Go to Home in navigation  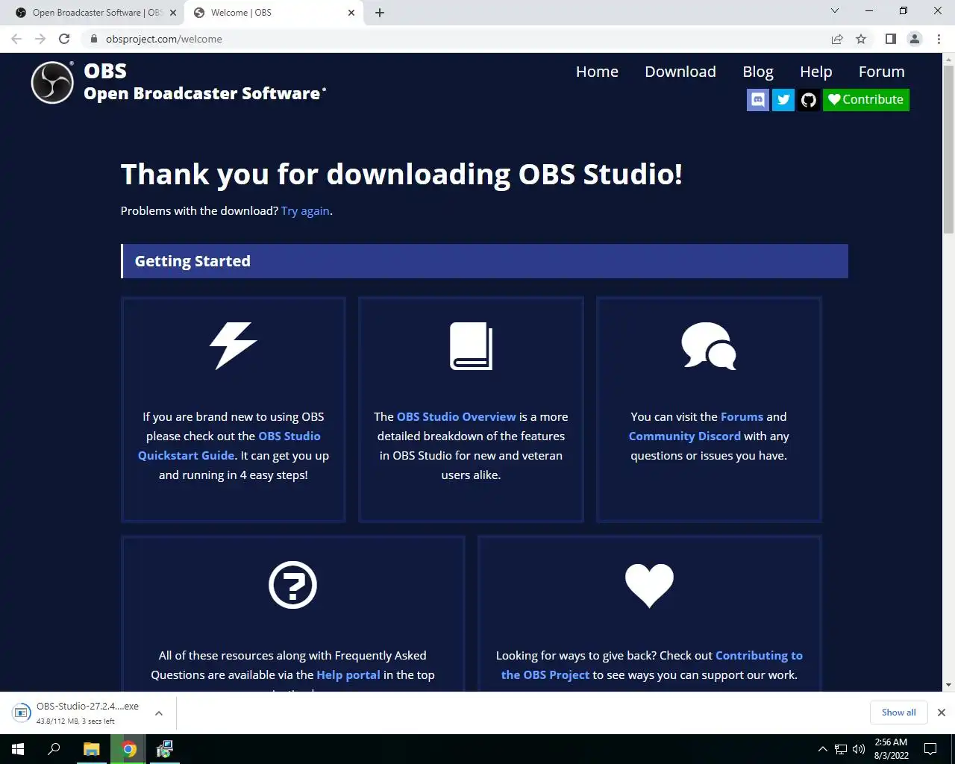(x=597, y=72)
